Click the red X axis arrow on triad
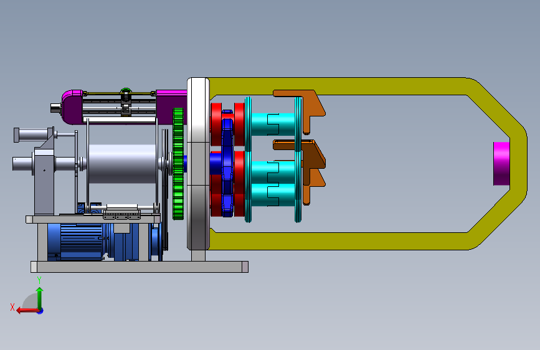This screenshot has height=350, width=540. pos(27,311)
